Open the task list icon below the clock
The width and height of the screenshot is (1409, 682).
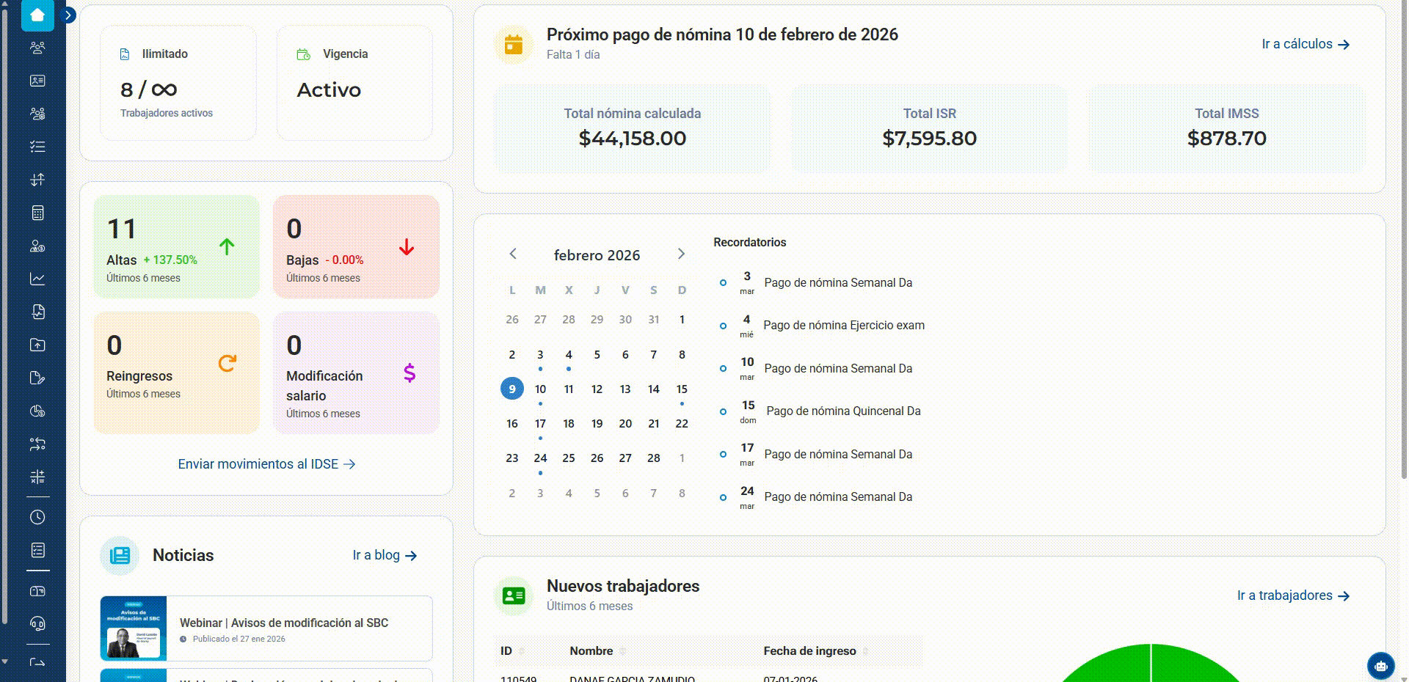point(37,550)
